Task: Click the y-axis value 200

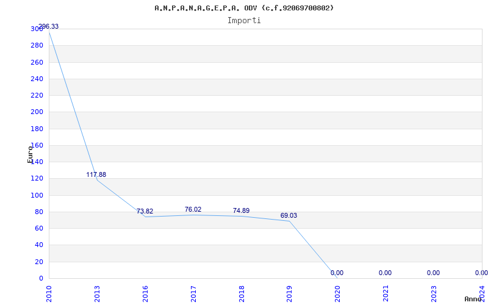Action: 37,112
